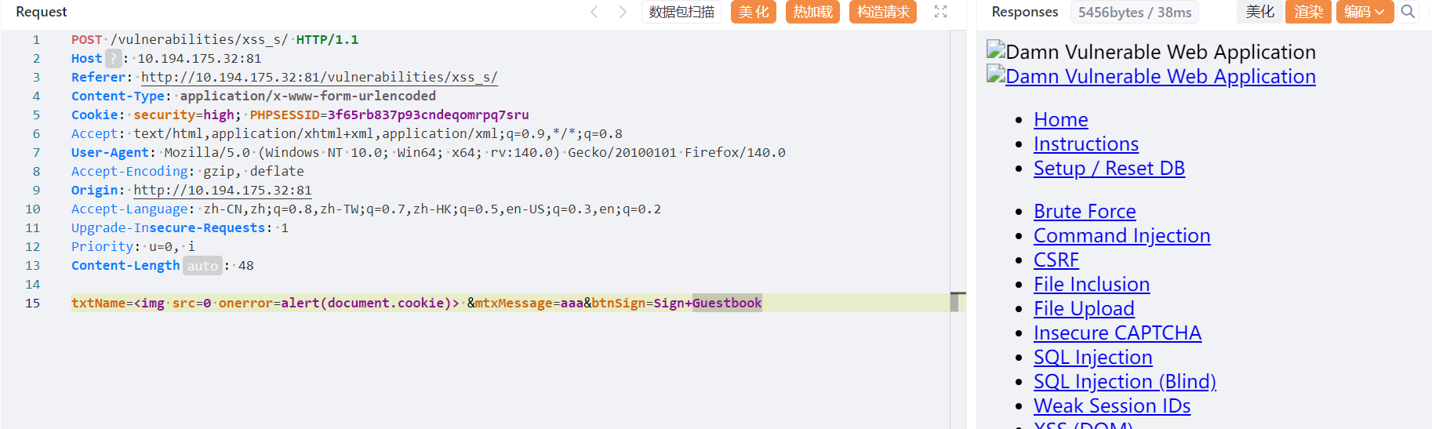The height and width of the screenshot is (429, 1432).
Task: Click the broken image icon beside the DVWA link
Action: point(995,75)
